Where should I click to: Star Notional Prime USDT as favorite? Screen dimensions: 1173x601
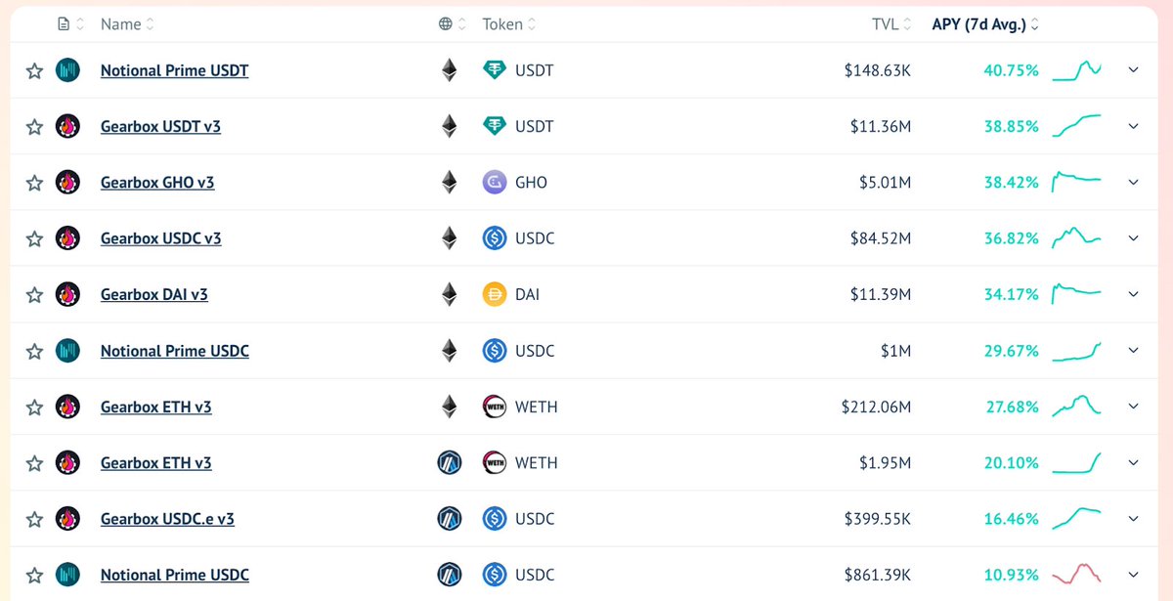pyautogui.click(x=34, y=70)
